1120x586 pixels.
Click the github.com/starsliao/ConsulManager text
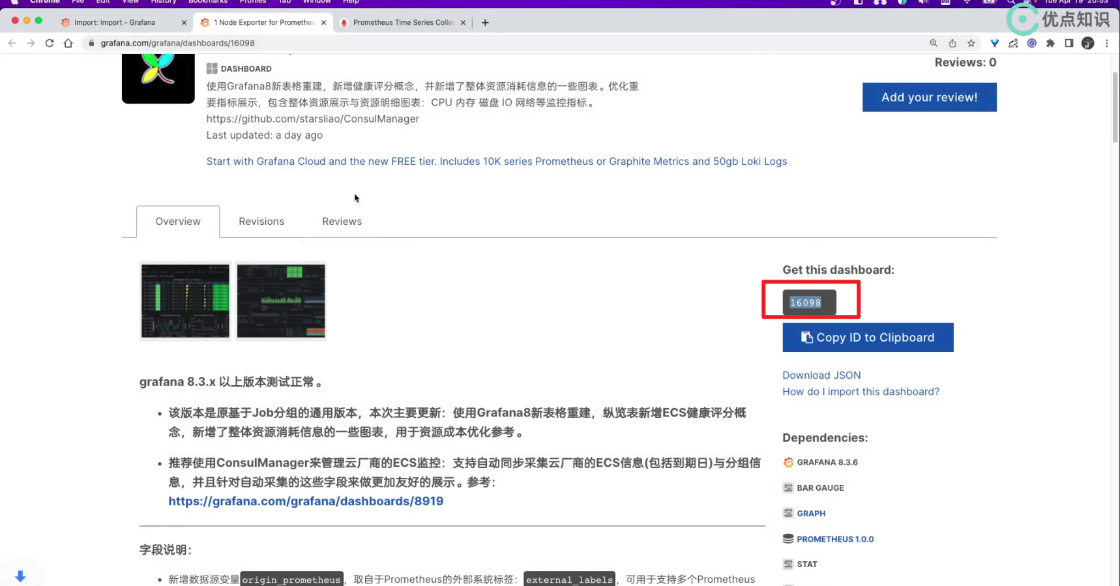[313, 119]
